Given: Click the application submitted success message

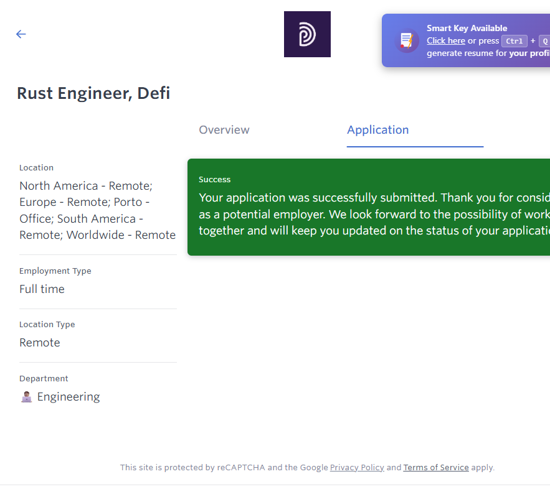Looking at the screenshot, I should [374, 214].
